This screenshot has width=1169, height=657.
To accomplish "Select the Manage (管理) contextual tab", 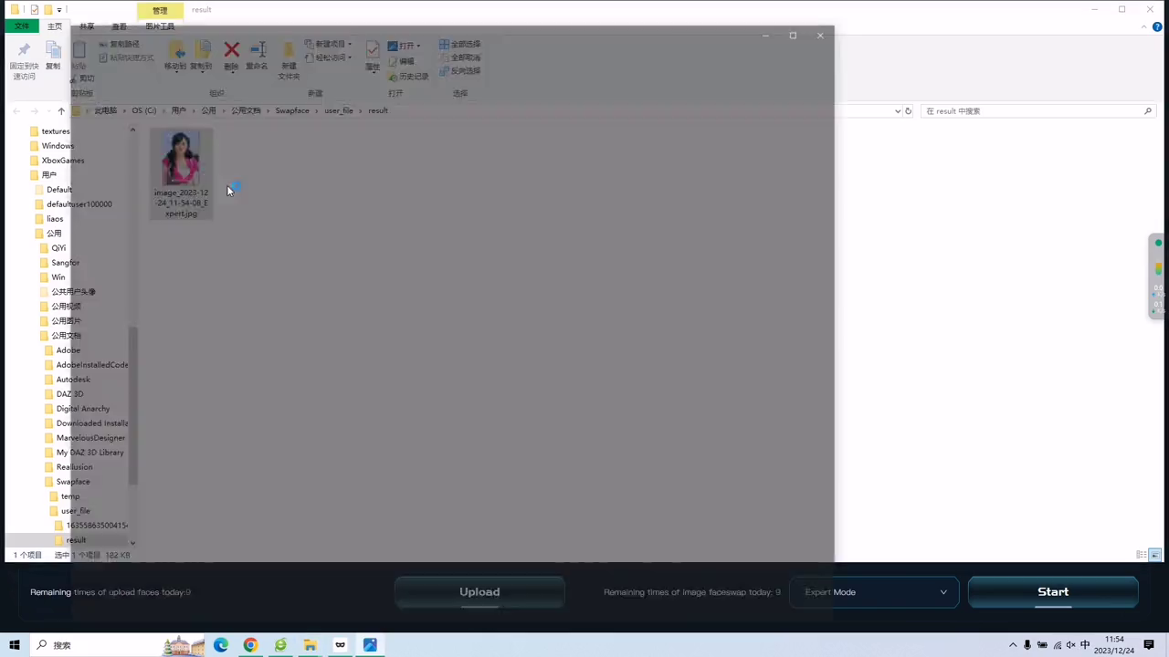I will (x=160, y=10).
